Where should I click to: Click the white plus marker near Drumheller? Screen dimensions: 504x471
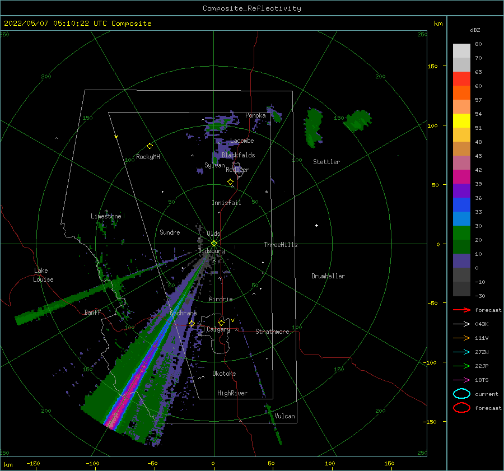pyautogui.click(x=316, y=225)
